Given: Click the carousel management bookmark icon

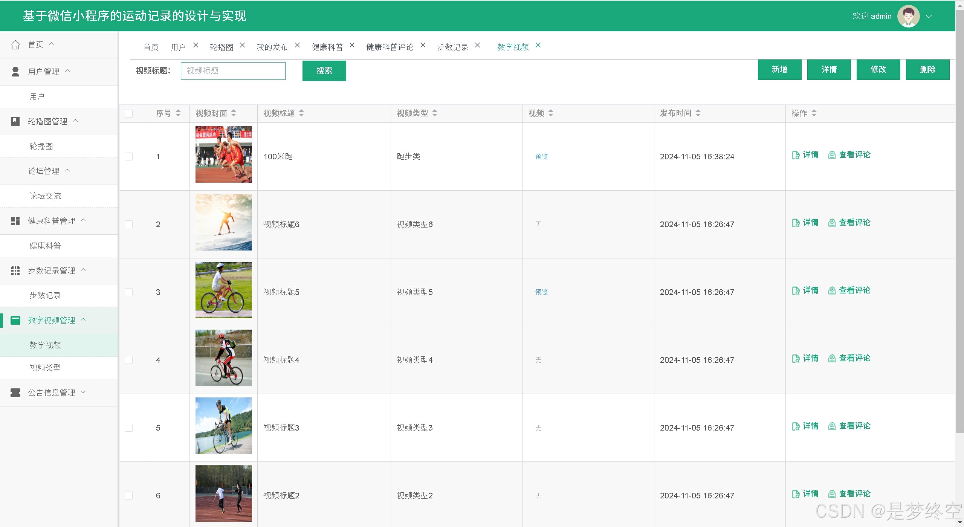Looking at the screenshot, I should coord(15,121).
